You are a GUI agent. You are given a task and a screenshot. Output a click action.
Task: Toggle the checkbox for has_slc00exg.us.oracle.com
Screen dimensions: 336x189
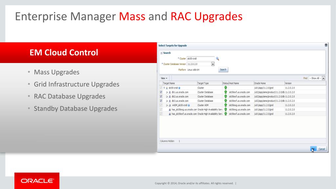pyautogui.click(x=161, y=110)
